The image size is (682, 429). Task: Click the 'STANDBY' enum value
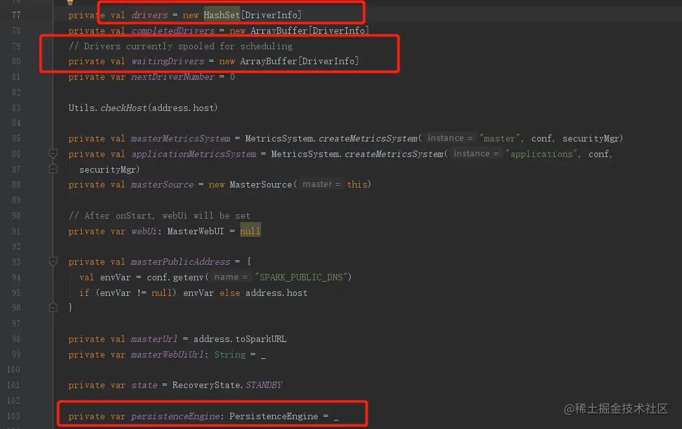point(264,385)
